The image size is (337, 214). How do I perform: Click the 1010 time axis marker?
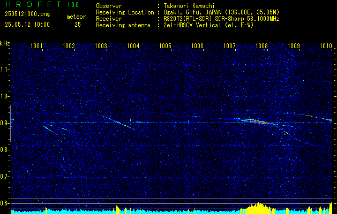pyautogui.click(x=326, y=45)
